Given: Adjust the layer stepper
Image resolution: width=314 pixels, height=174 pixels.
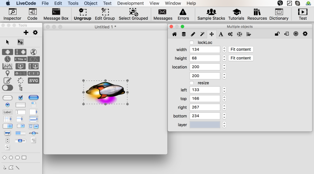Looking at the screenshot, I should pyautogui.click(x=224, y=125).
